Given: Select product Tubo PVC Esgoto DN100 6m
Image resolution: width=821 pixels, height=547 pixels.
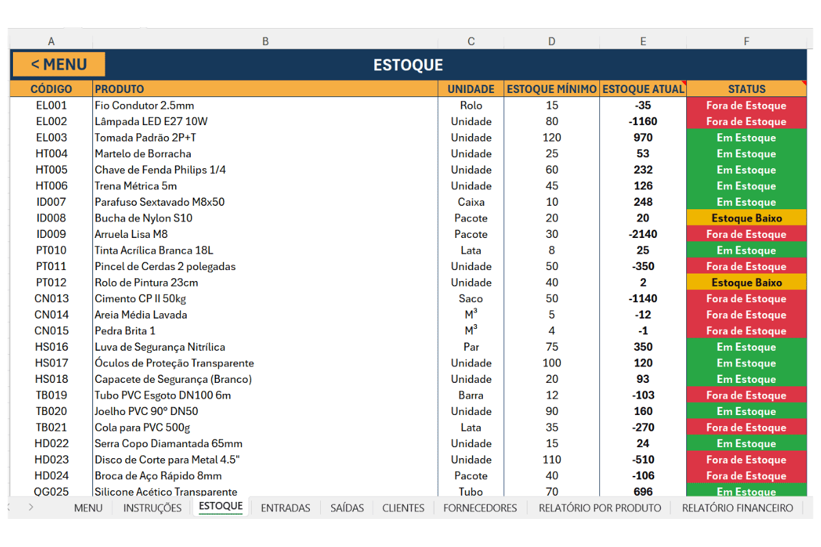Looking at the screenshot, I should tap(163, 395).
